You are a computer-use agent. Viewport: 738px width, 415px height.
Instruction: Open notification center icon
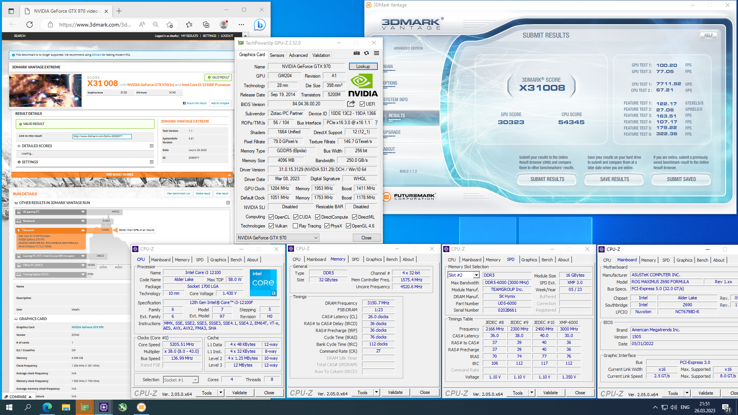[x=726, y=408]
